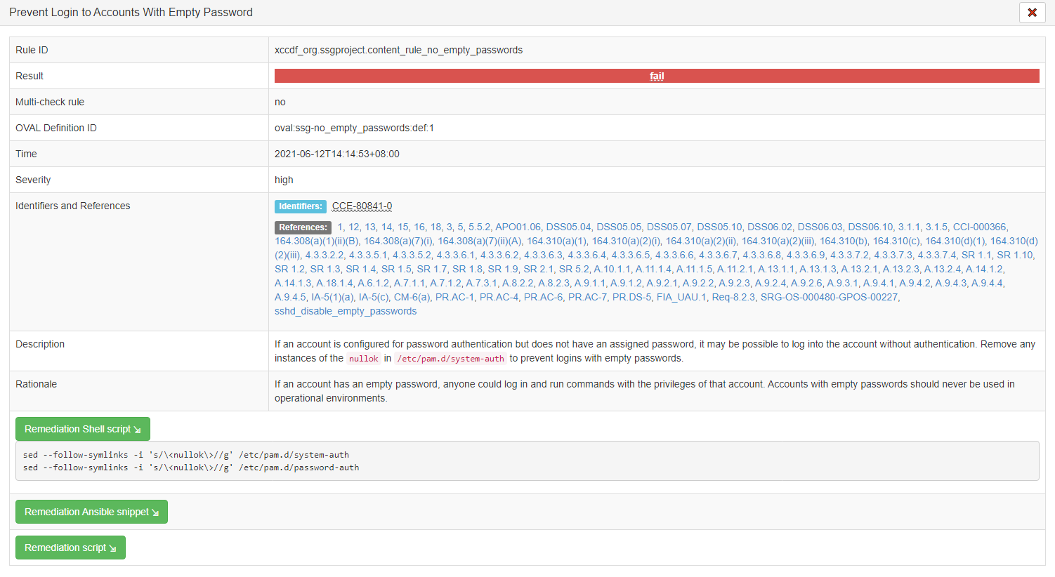
Task: Click the gray References label badge
Action: pos(303,227)
